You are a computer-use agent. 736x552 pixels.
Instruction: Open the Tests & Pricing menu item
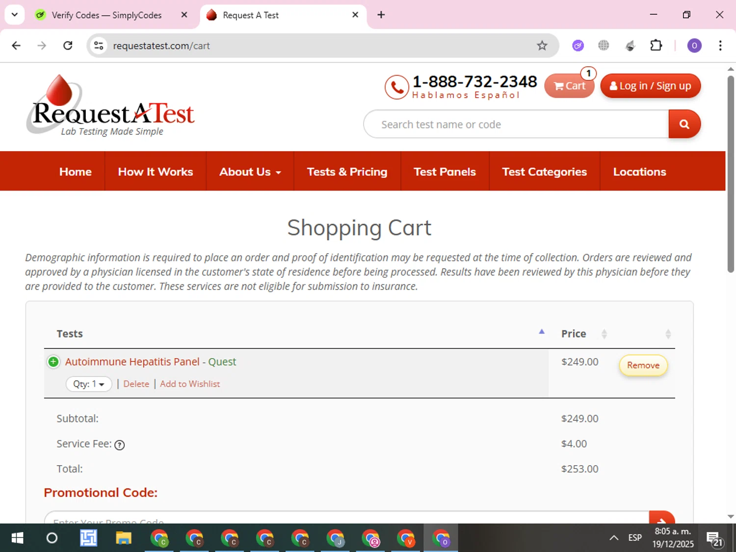tap(347, 172)
